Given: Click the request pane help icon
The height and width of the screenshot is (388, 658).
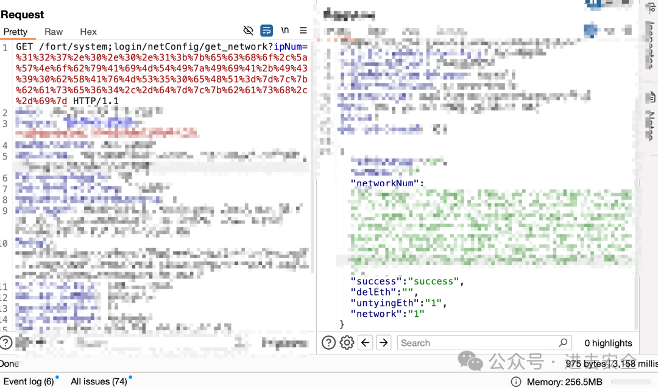Looking at the screenshot, I should pos(6,343).
